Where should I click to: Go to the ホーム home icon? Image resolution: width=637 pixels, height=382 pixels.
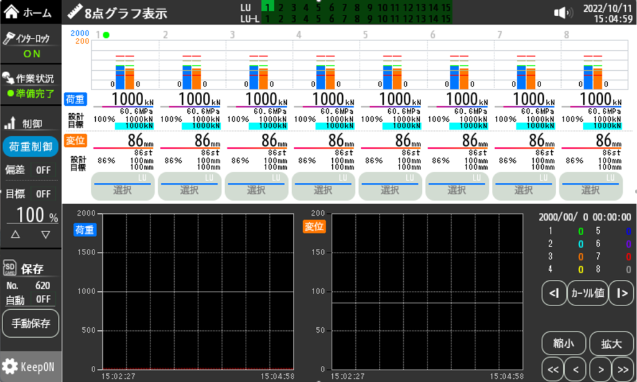(11, 12)
